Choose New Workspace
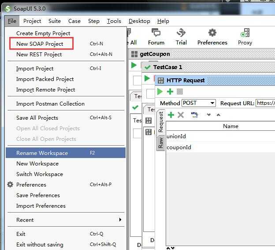 pos(66,163)
